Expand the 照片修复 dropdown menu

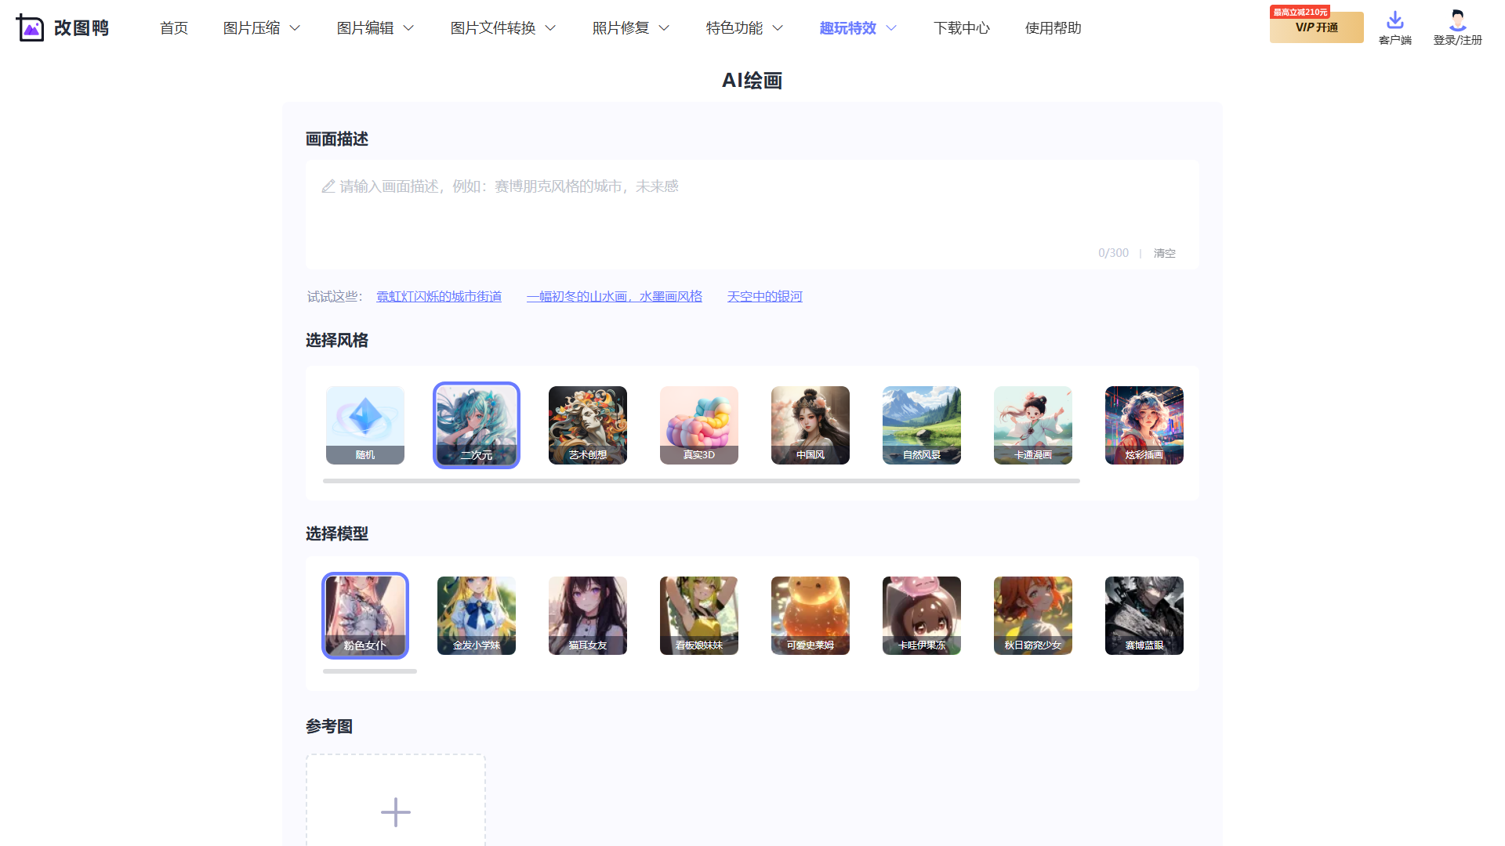(x=631, y=28)
